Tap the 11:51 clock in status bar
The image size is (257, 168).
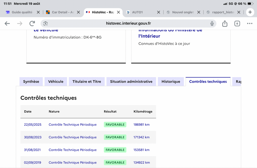[7, 4]
